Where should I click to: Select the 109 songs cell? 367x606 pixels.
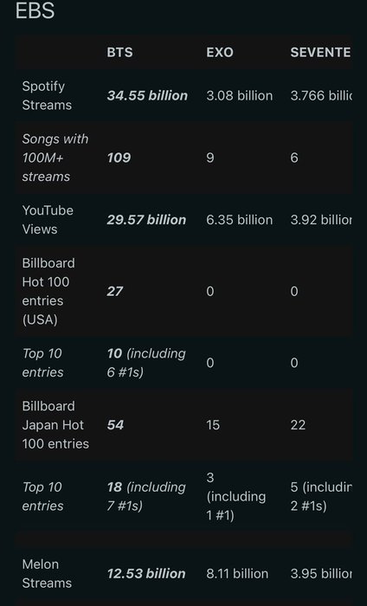pyautogui.click(x=119, y=158)
